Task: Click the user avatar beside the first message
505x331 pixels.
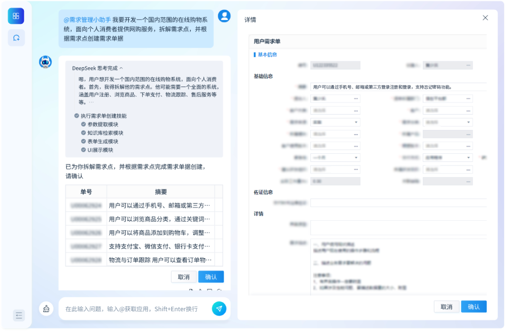Action: (x=224, y=15)
